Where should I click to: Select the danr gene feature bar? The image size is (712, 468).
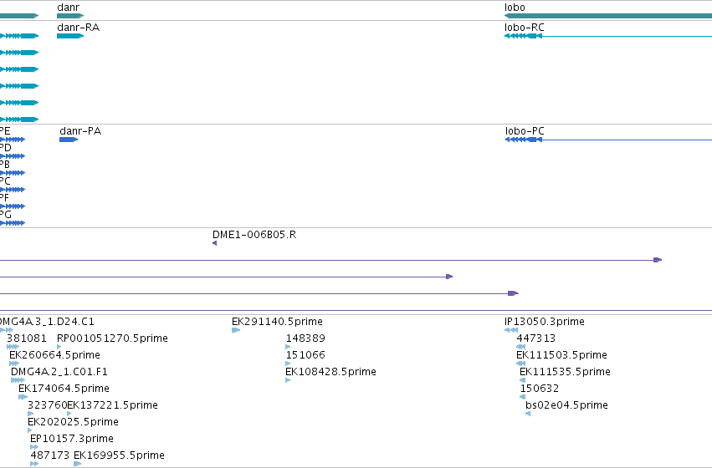click(x=70, y=16)
